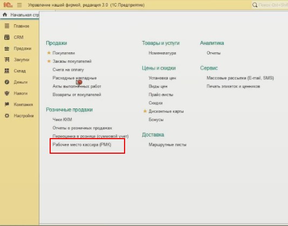The image size is (288, 226).
Task: Open Виды цен
Action: coord(158,86)
